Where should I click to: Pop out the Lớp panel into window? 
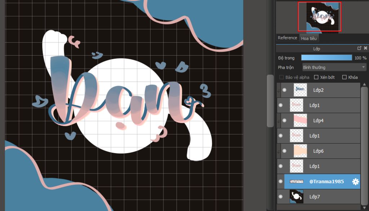point(359,48)
